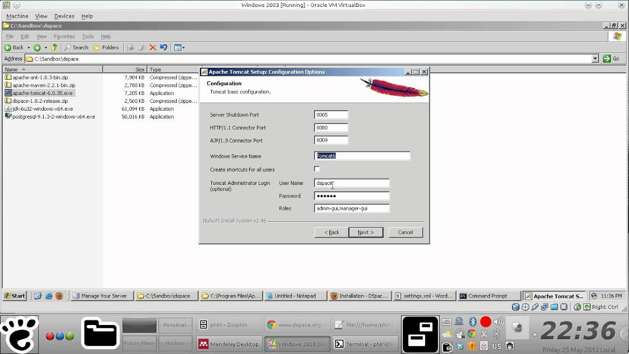Click the US keyboard layout indicator
Viewport: 629px width, 354px height.
(x=497, y=347)
